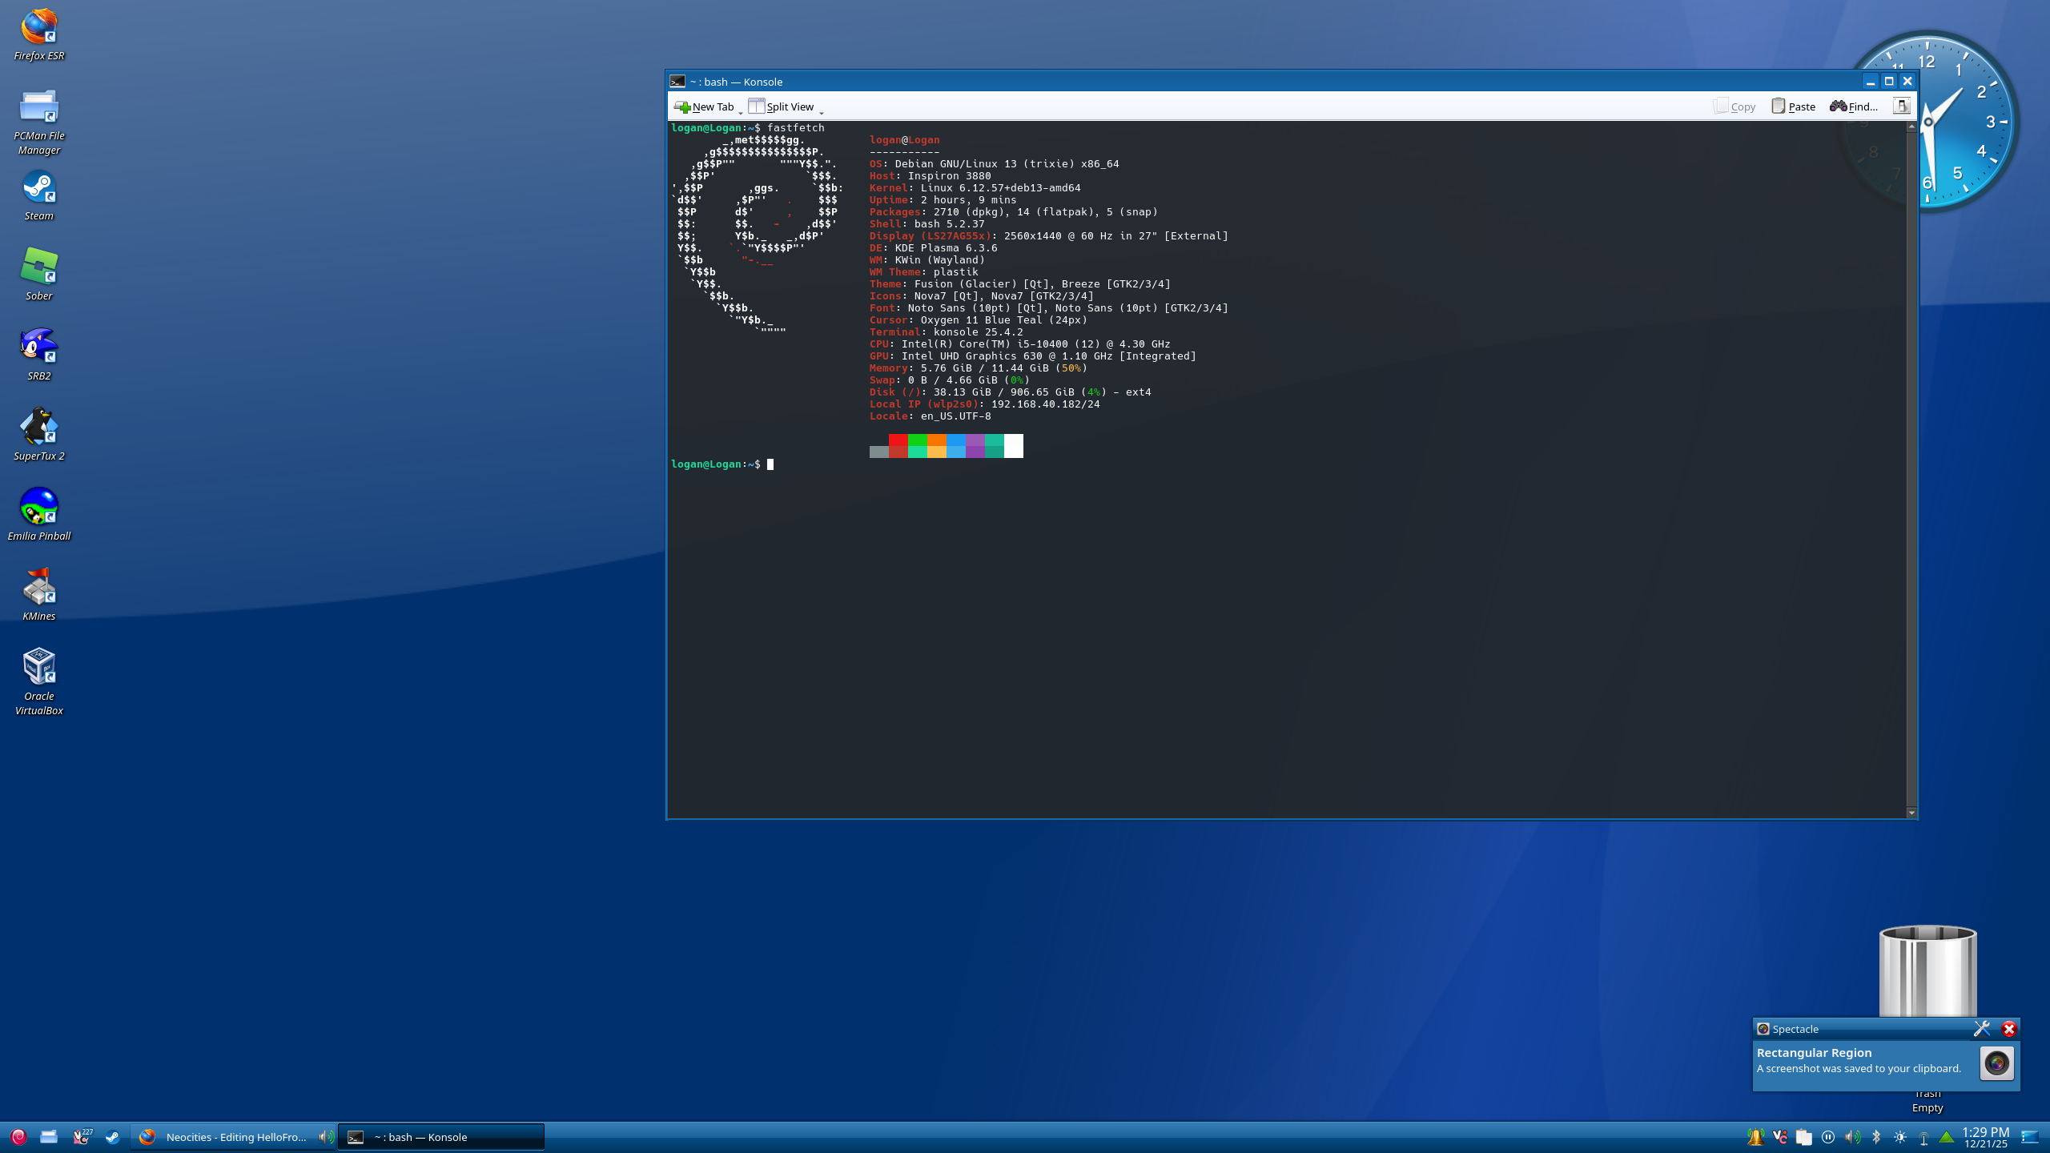Screen dimensions: 2050x1153
Task: Click the Paste button in Konsole toolbar
Action: [1793, 106]
